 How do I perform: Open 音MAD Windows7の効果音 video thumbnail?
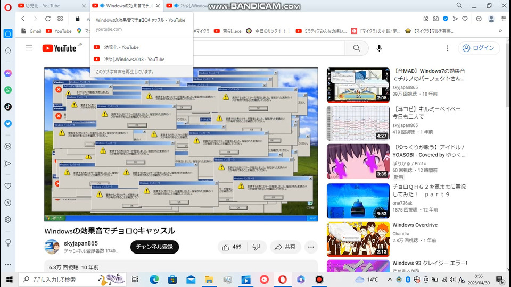click(358, 85)
